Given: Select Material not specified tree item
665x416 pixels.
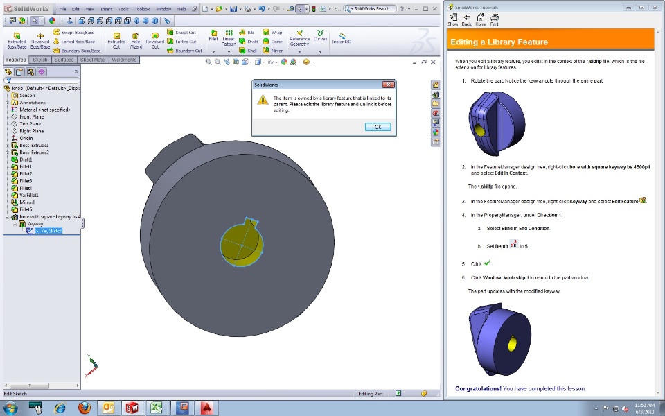Looking at the screenshot, I should click(45, 110).
